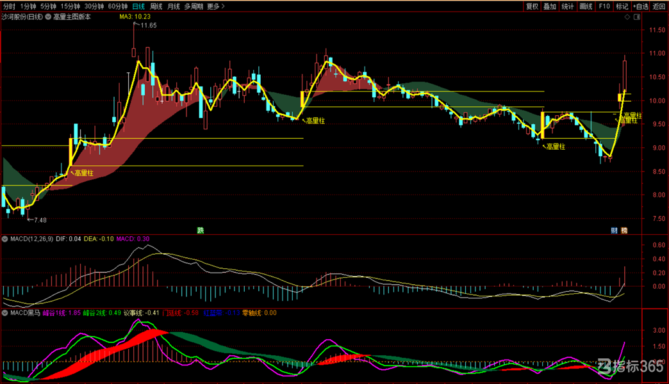The image size is (669, 384).
Task: Open the 统计 statistics tool
Action: pos(568,6)
